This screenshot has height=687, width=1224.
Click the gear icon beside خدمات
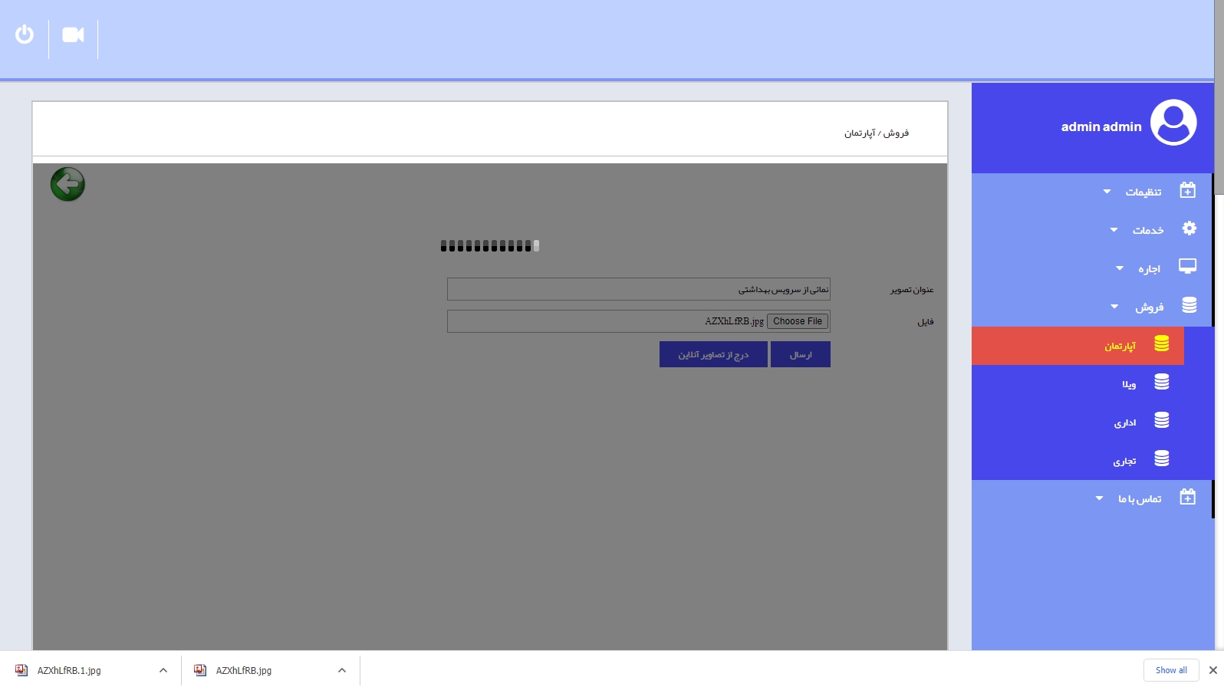click(x=1189, y=228)
